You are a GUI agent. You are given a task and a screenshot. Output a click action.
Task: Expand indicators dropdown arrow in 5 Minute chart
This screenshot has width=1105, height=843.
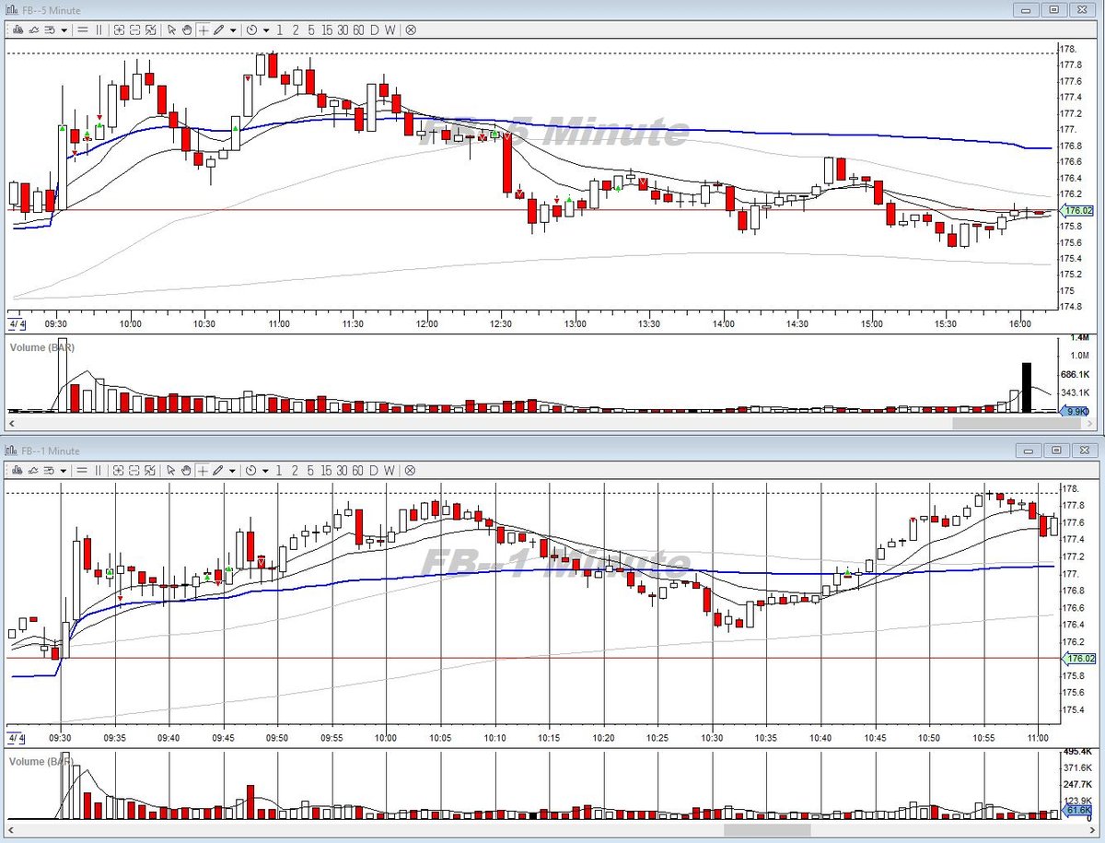pyautogui.click(x=64, y=30)
